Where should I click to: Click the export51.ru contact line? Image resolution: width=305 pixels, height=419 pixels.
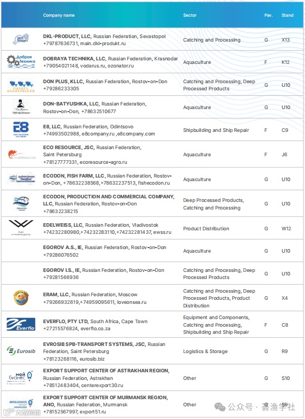point(74,412)
